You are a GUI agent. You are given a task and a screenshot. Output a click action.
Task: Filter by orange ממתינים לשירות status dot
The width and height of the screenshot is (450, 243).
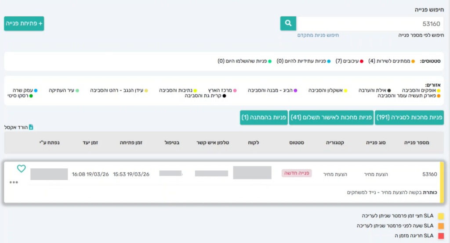413,61
